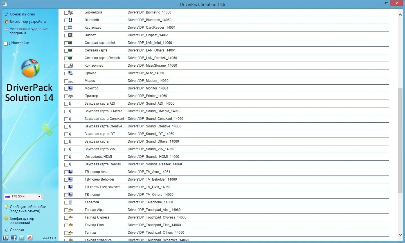Click the Чипсет chip icon
Image resolution: width=405 pixels, height=243 pixels.
point(70,35)
